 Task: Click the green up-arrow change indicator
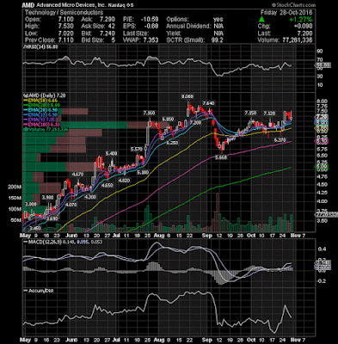pyautogui.click(x=261, y=19)
